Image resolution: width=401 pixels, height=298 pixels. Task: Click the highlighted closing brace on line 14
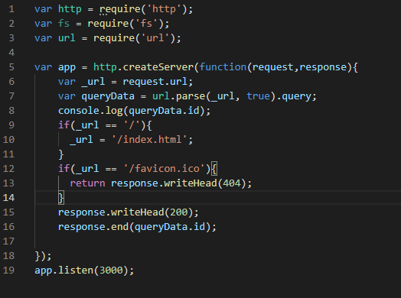[x=61, y=198]
